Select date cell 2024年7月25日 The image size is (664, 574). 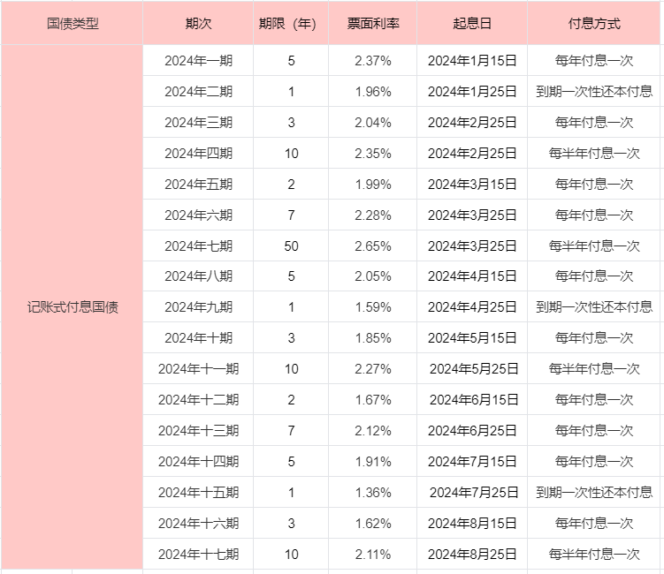[x=472, y=492]
